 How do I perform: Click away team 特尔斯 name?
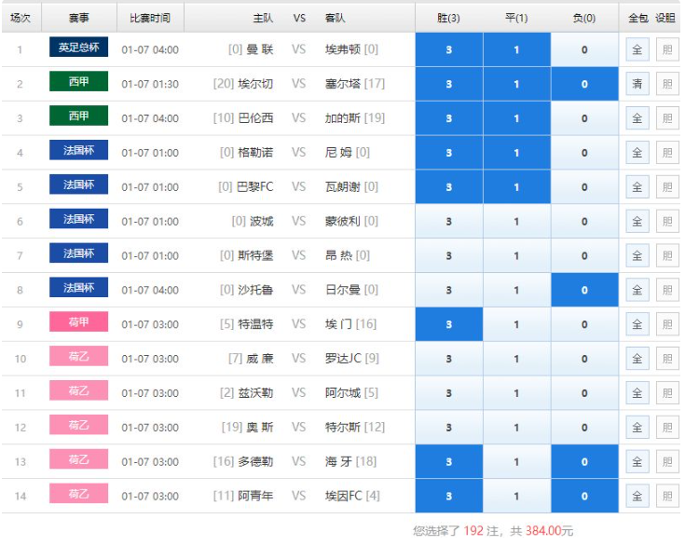coord(343,427)
